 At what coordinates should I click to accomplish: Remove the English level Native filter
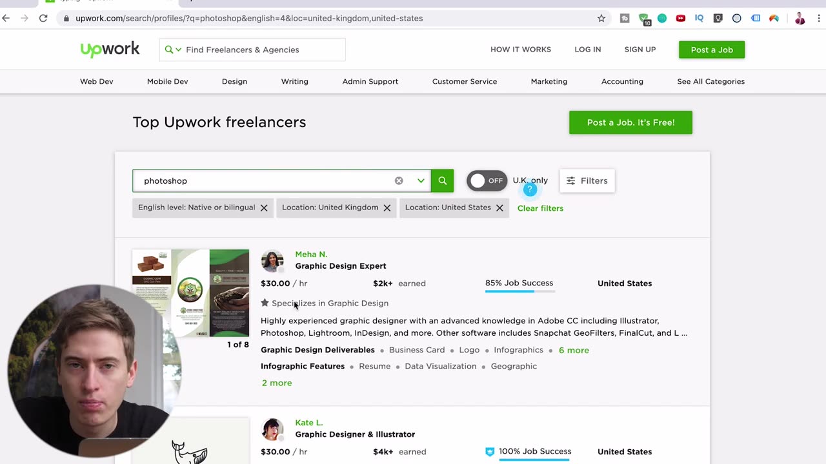[x=264, y=208]
